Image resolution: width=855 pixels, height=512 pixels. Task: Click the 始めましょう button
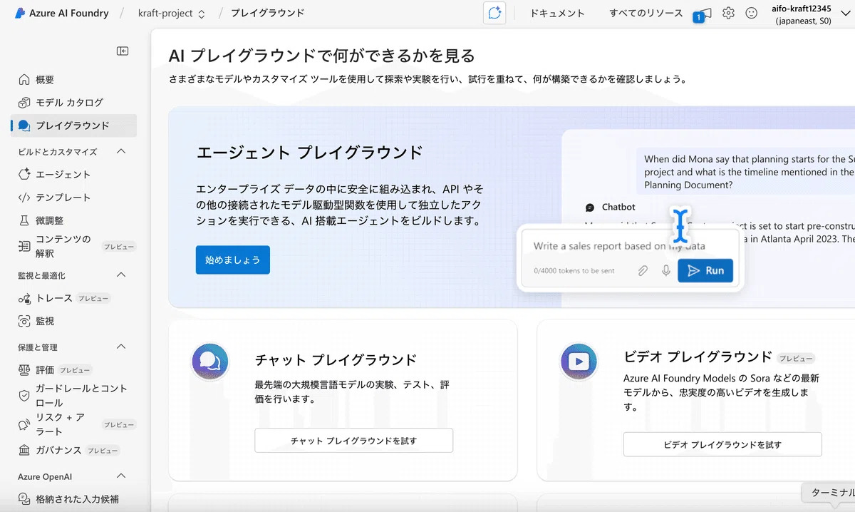[x=233, y=260]
